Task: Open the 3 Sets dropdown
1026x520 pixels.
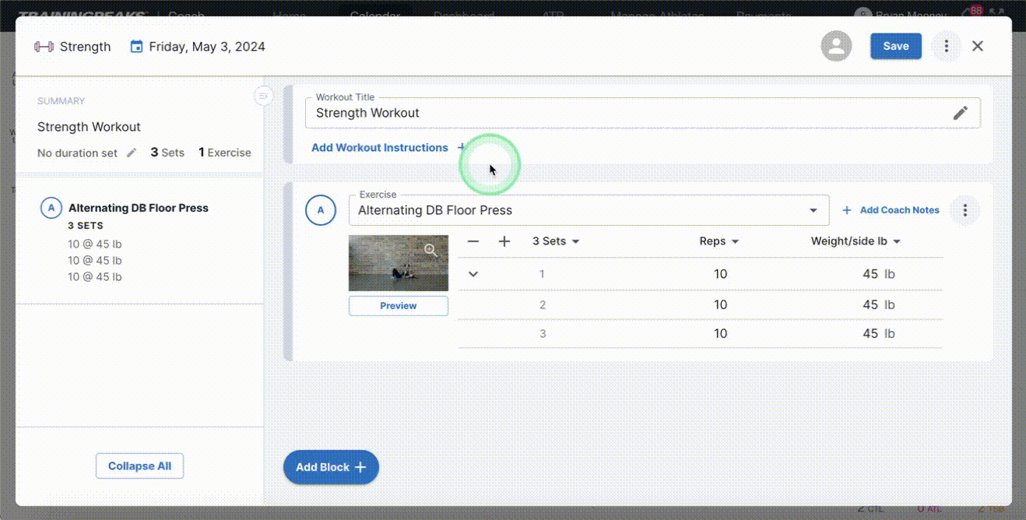Action: pos(555,241)
